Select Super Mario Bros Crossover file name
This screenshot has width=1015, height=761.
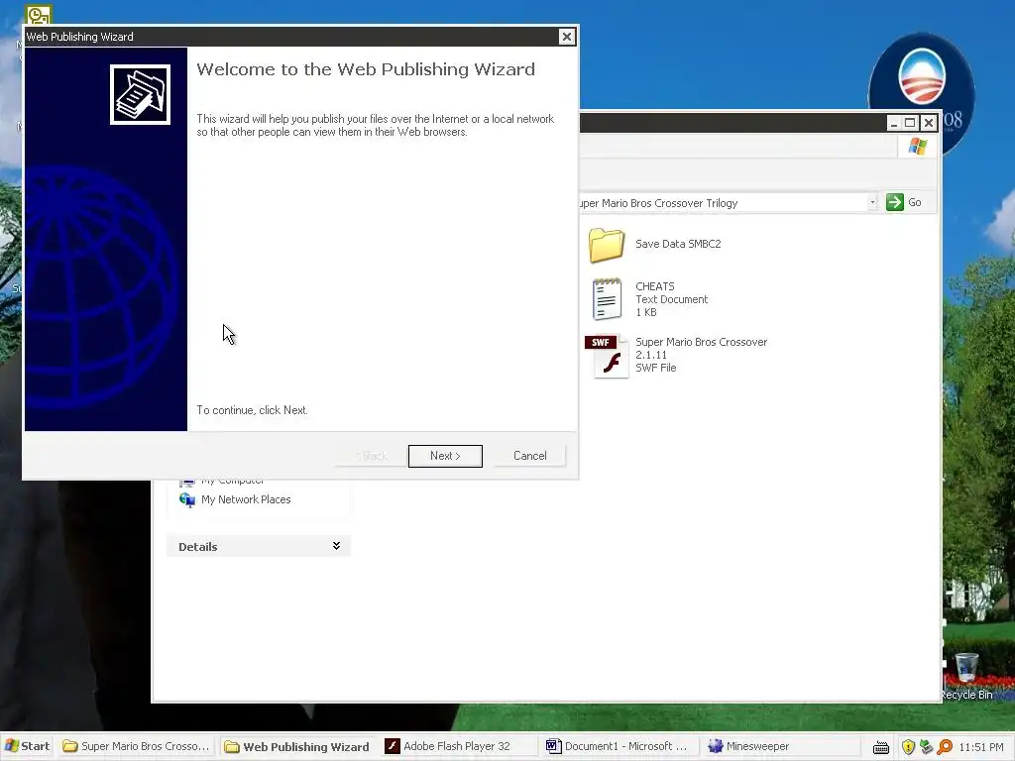(701, 348)
